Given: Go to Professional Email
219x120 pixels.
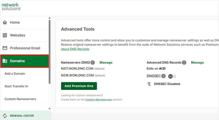Looking at the screenshot, I should (x=24, y=48).
